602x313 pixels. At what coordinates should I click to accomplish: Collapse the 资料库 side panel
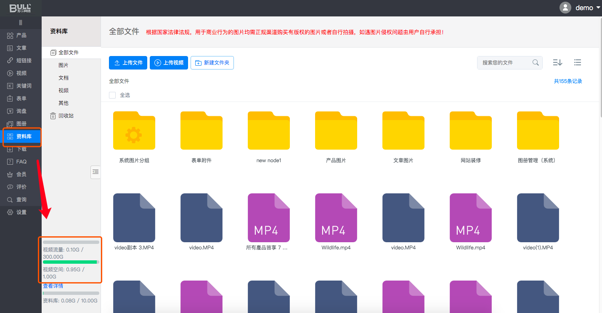click(95, 172)
